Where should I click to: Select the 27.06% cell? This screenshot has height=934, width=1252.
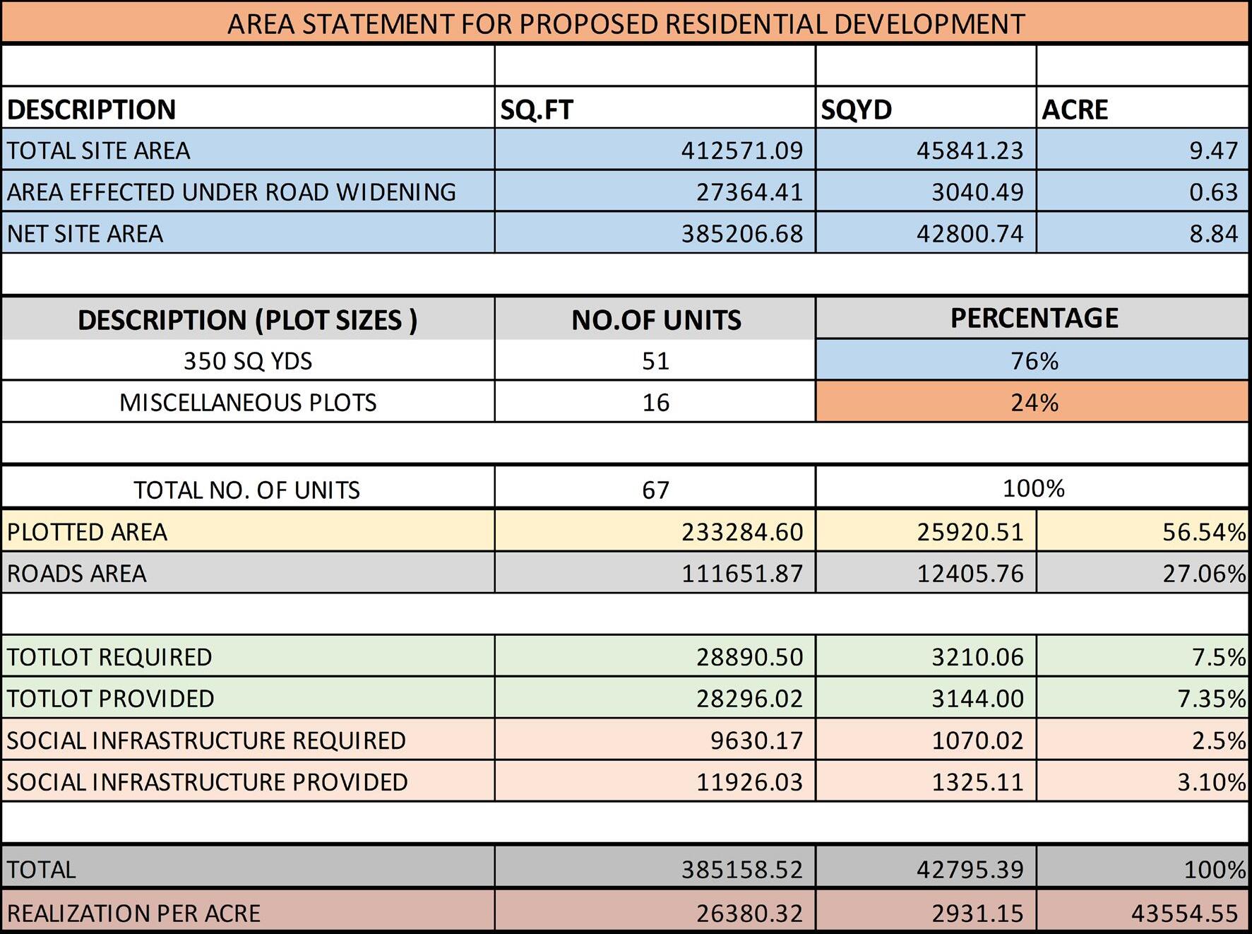pos(1143,572)
